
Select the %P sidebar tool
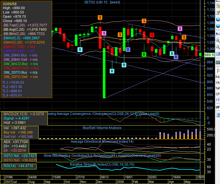(218, 88)
